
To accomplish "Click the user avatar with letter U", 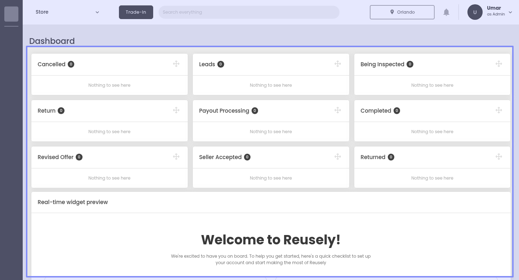I will 475,12.
